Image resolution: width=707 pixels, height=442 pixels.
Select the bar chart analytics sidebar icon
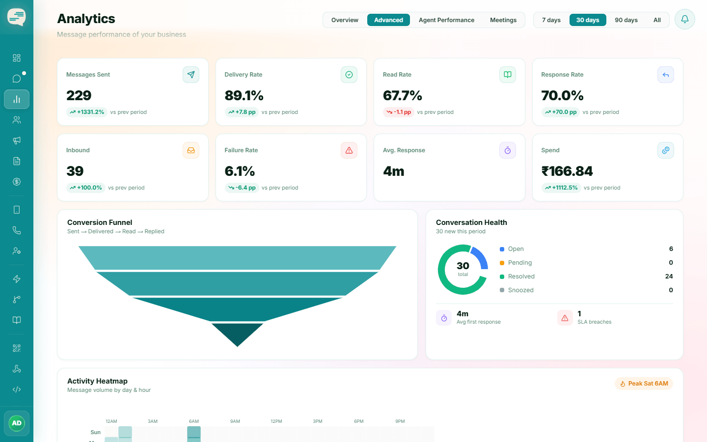[17, 99]
